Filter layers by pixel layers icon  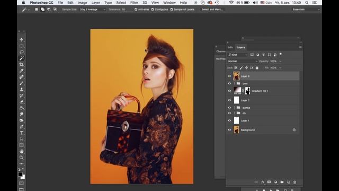252,55
